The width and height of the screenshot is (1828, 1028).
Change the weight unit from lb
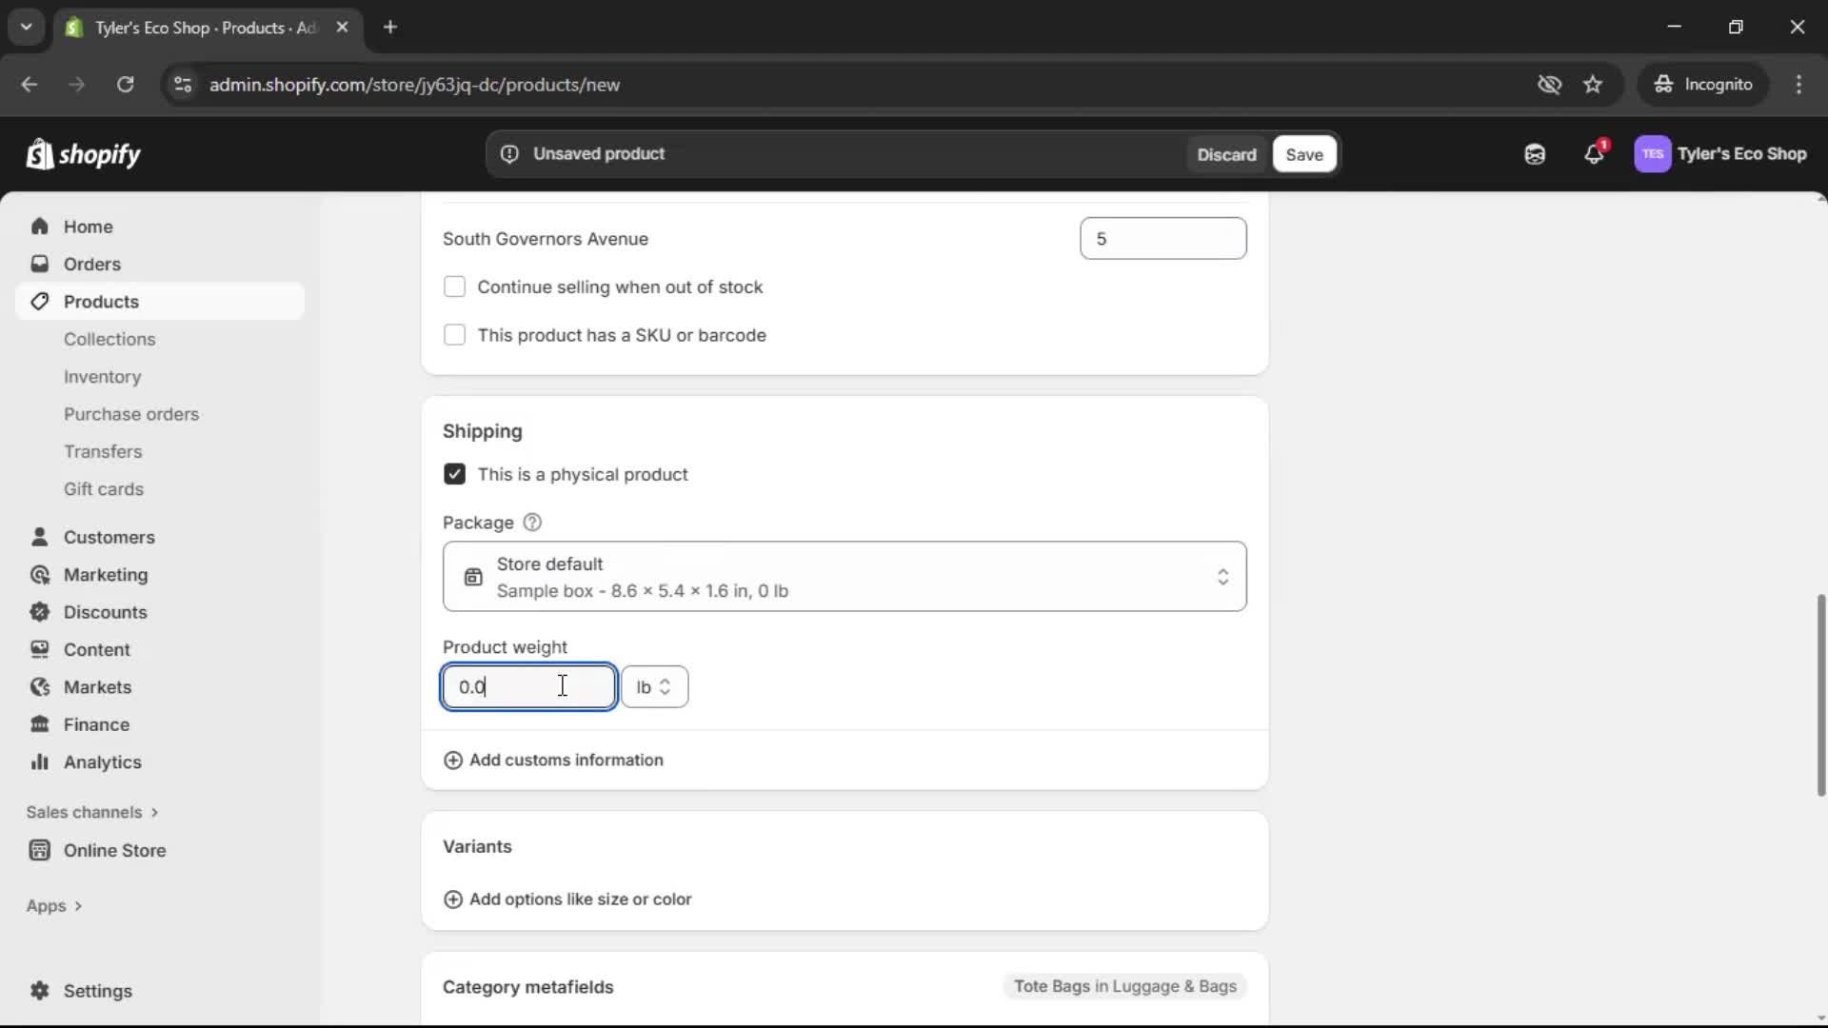pyautogui.click(x=655, y=686)
